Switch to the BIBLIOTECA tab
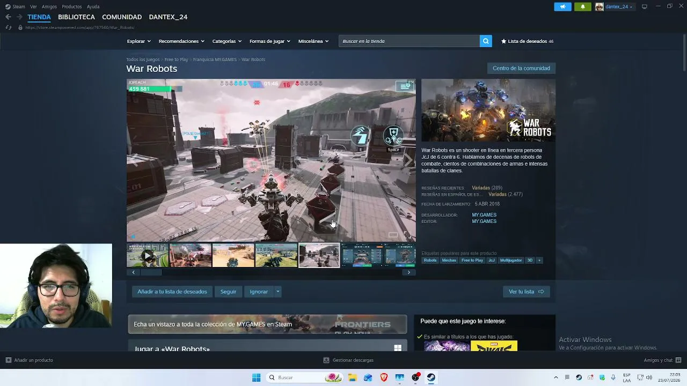 tap(76, 17)
